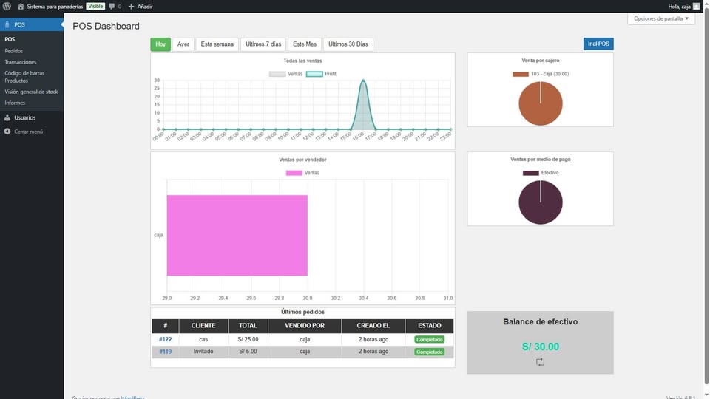Screen dimensions: 710x399
Task: Expand Opciones de pantalla dropdown
Action: (661, 18)
